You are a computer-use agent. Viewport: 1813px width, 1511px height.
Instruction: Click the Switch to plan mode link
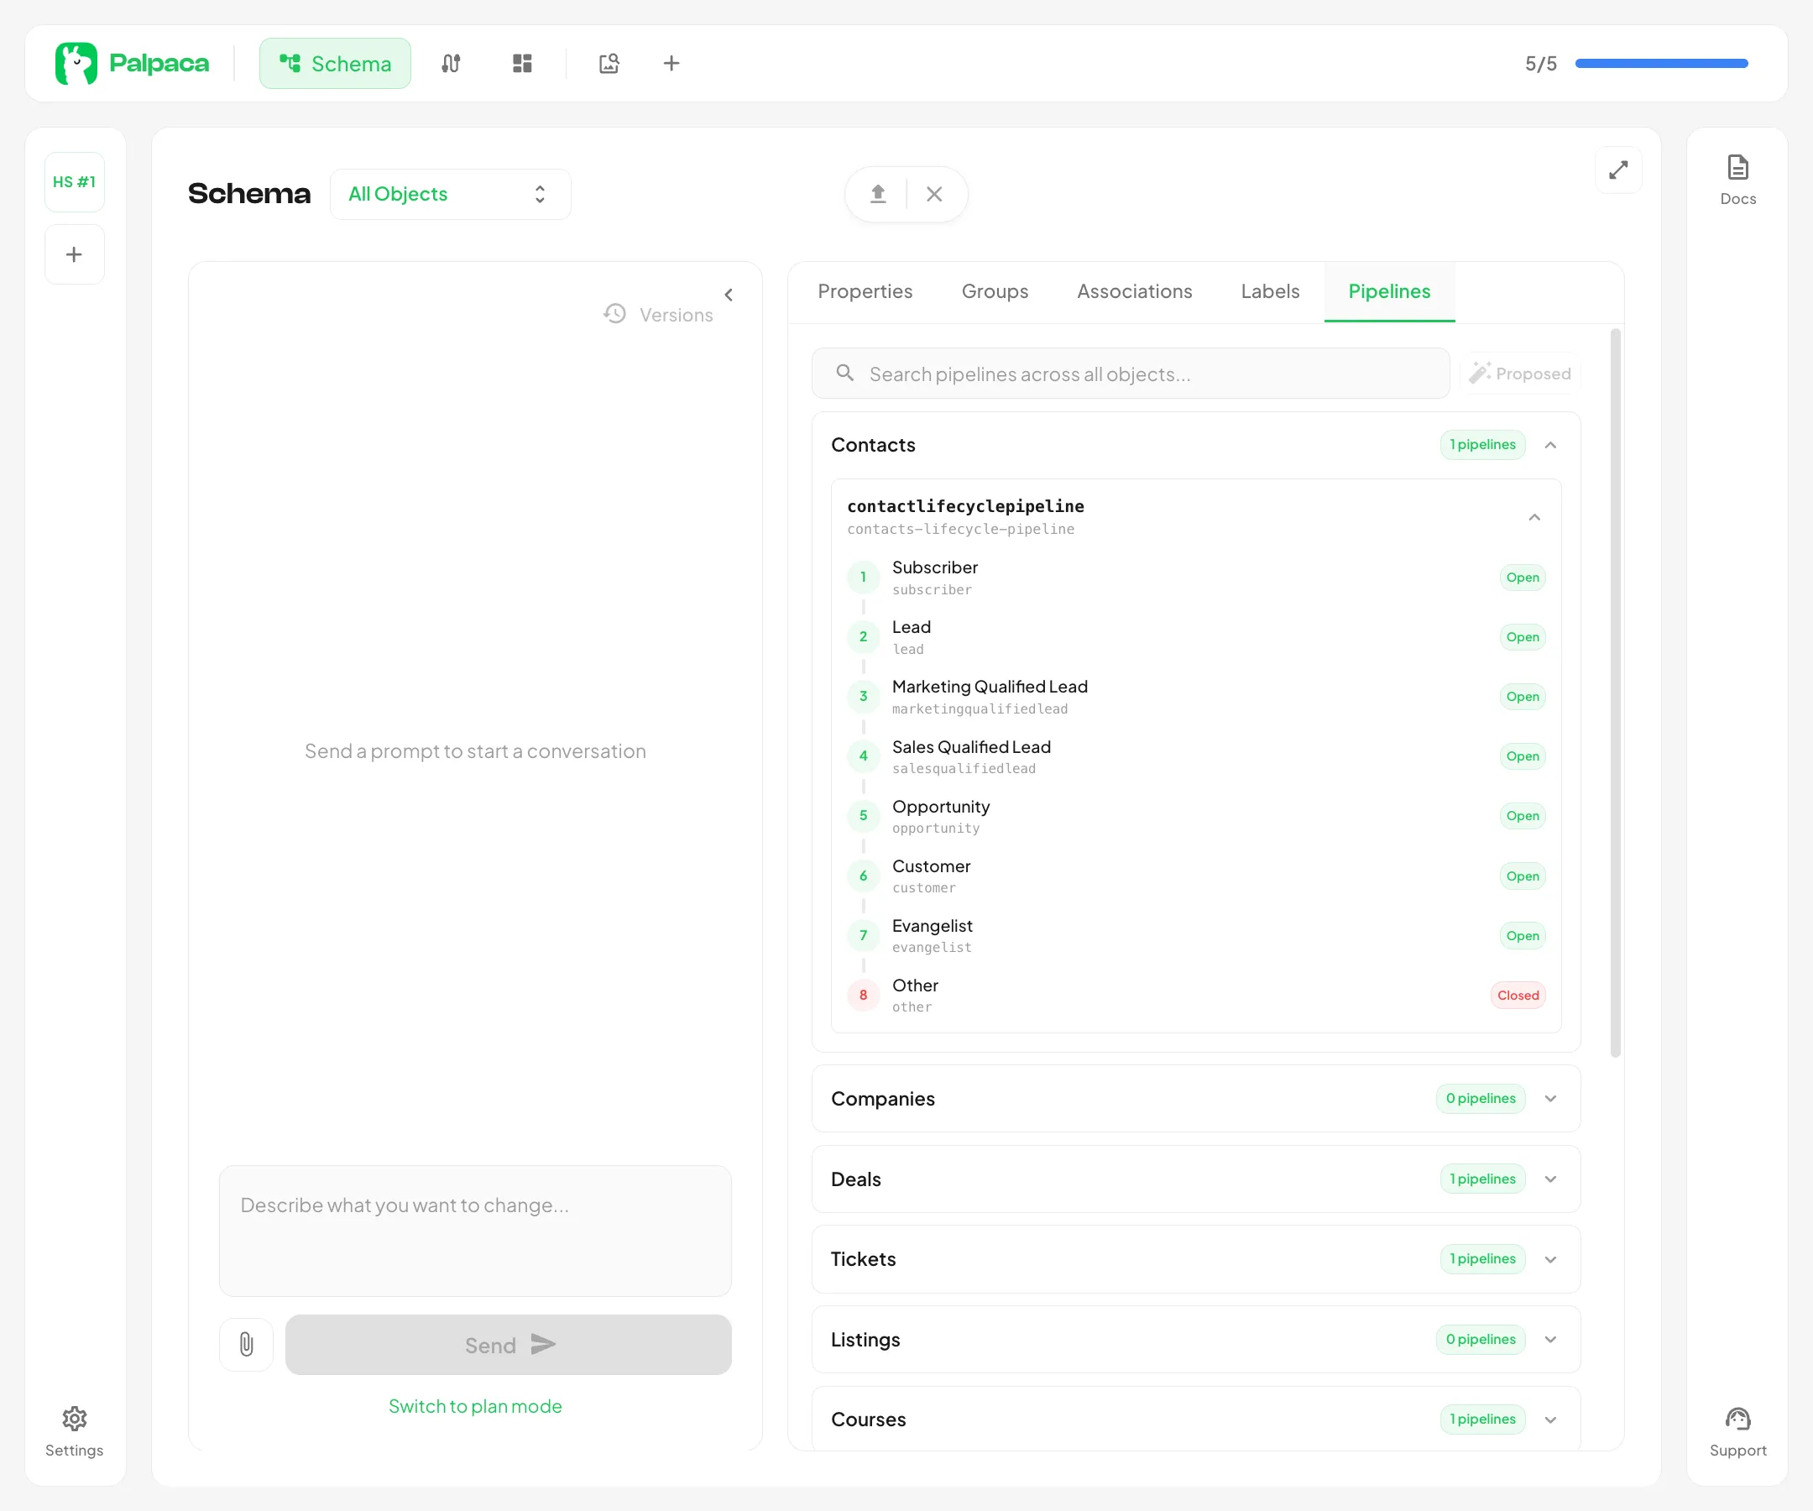coord(475,1406)
